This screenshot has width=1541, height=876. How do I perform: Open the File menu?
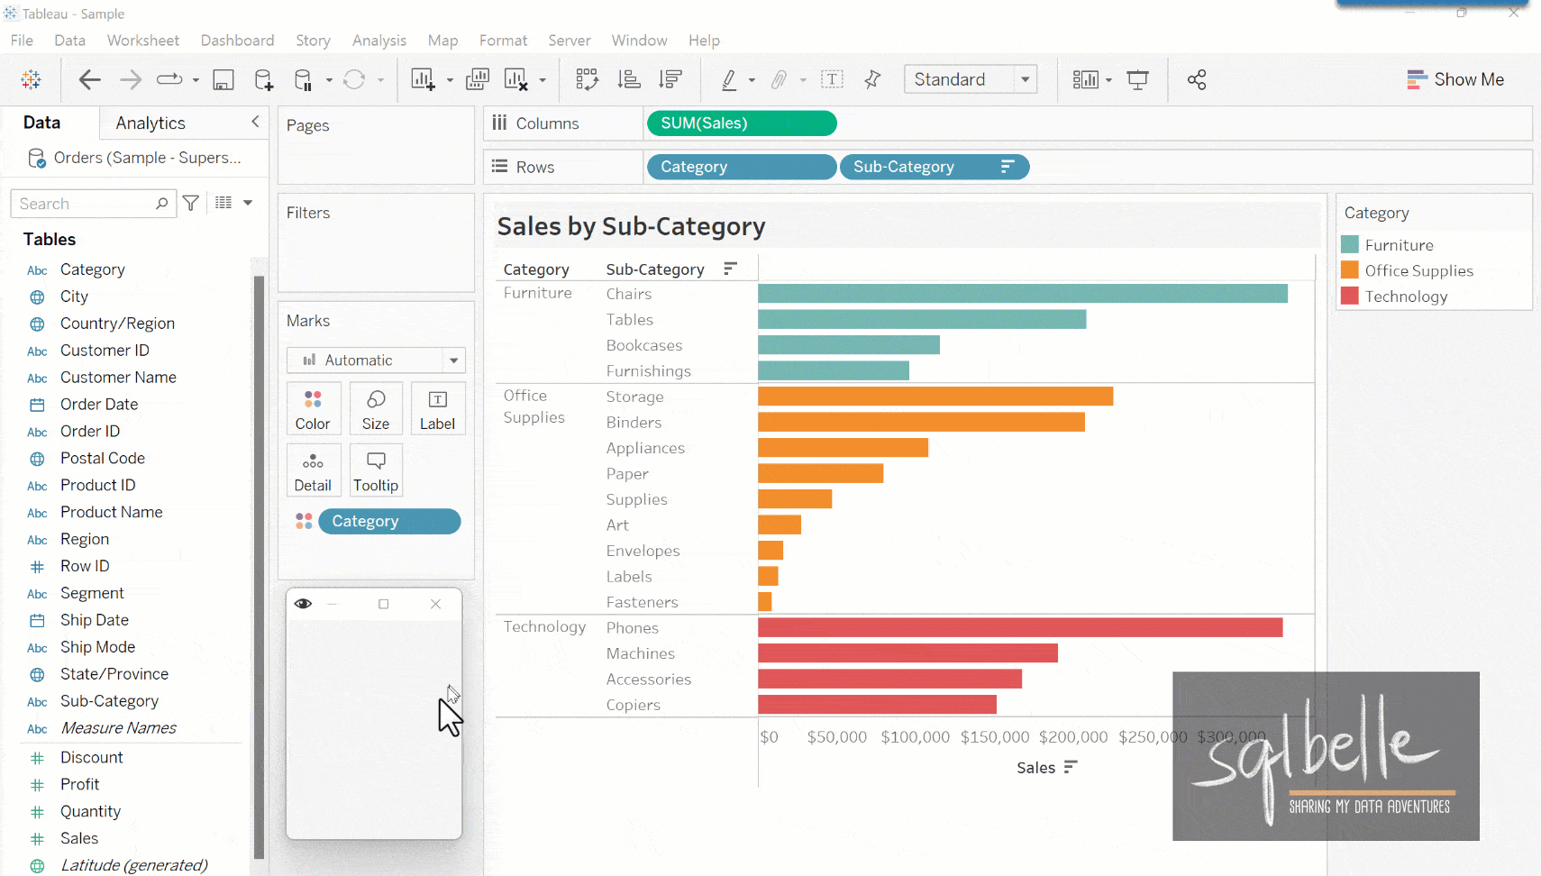[x=22, y=41]
